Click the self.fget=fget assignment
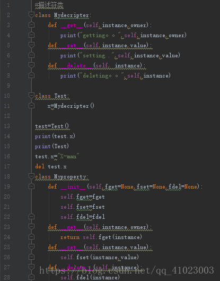 click(83, 197)
